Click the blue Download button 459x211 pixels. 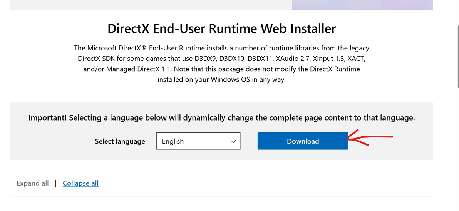(x=303, y=141)
